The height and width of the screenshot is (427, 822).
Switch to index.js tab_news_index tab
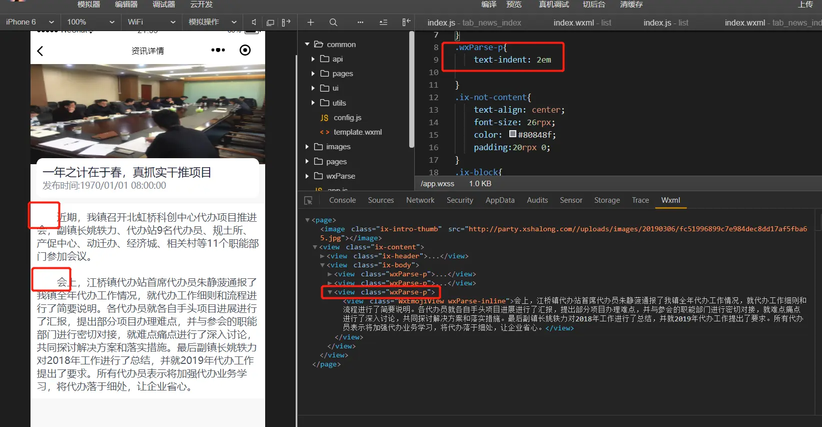click(x=474, y=23)
